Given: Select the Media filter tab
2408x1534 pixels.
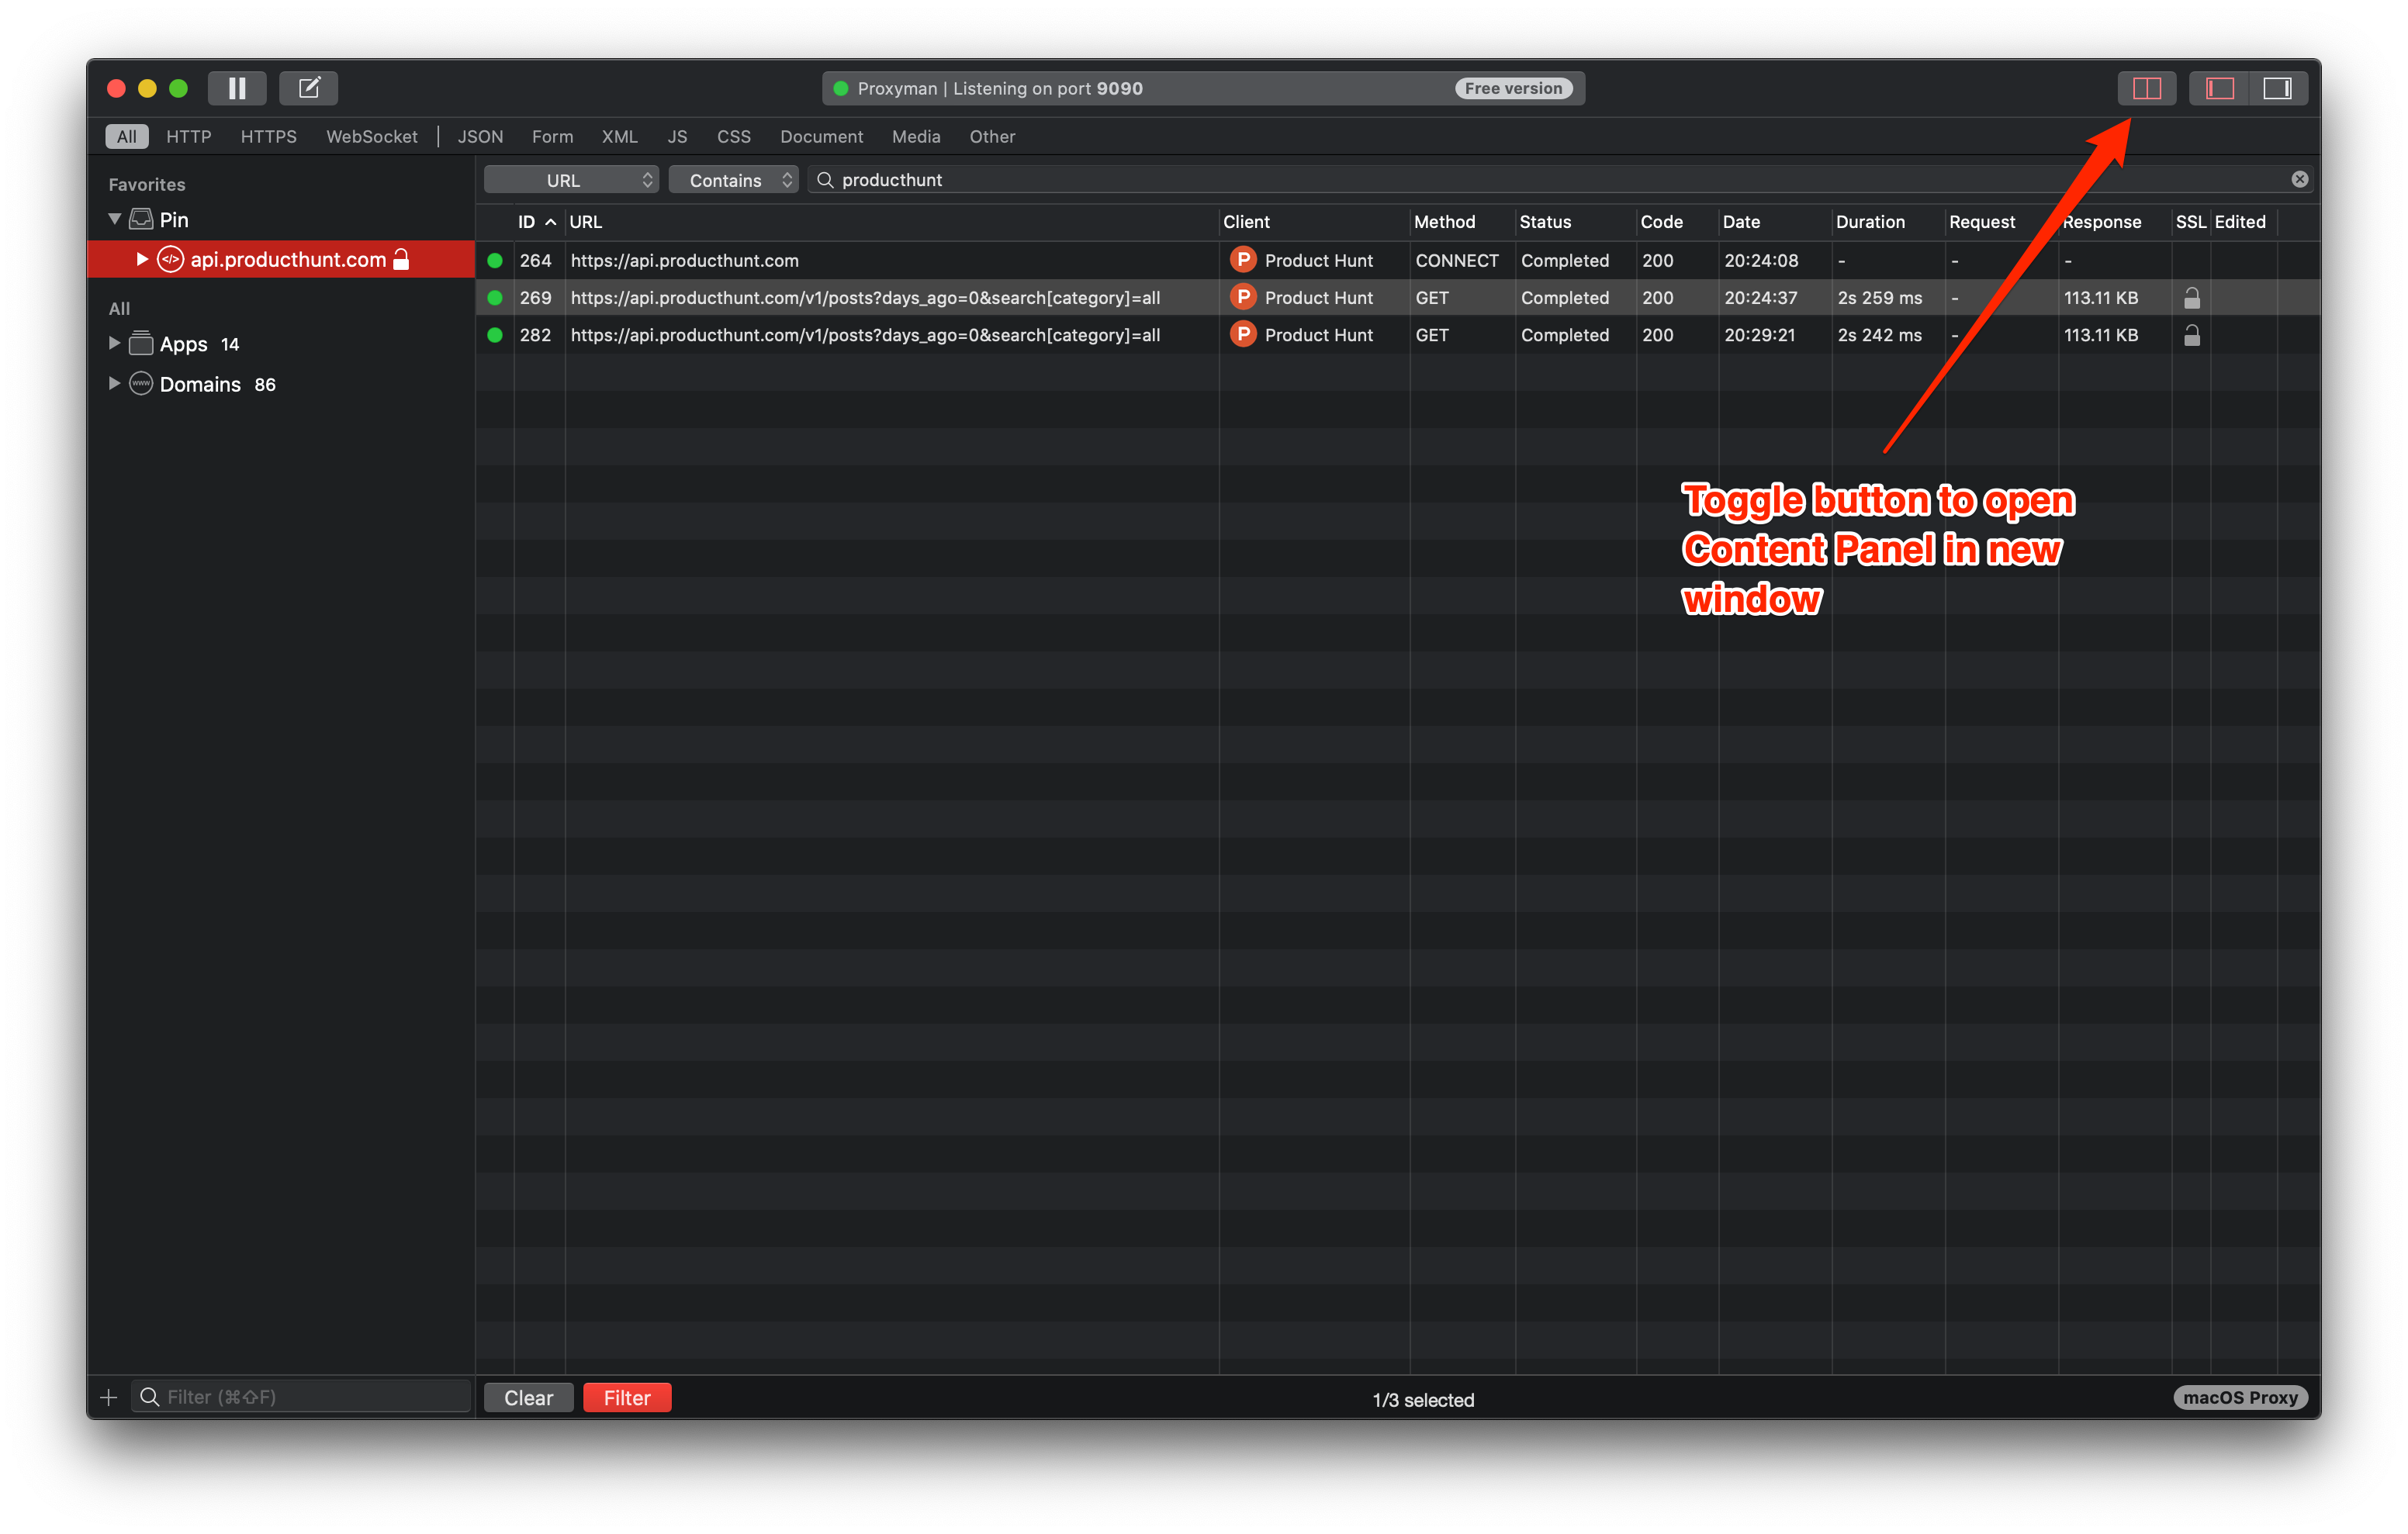Looking at the screenshot, I should coord(916,136).
